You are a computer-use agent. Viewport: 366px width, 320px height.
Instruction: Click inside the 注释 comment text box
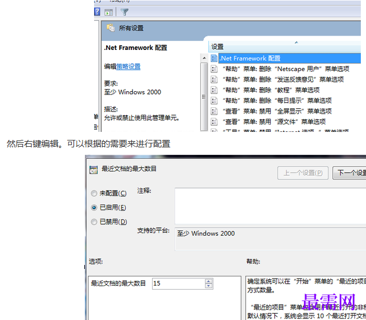270,206
